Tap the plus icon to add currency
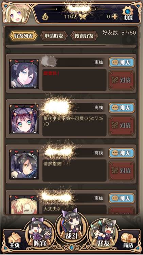This screenshot has width=143, height=255. (x=115, y=16)
